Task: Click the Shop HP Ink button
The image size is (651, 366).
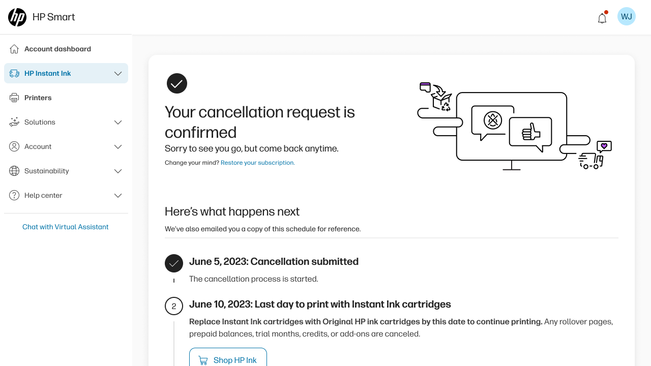Action: pyautogui.click(x=228, y=359)
